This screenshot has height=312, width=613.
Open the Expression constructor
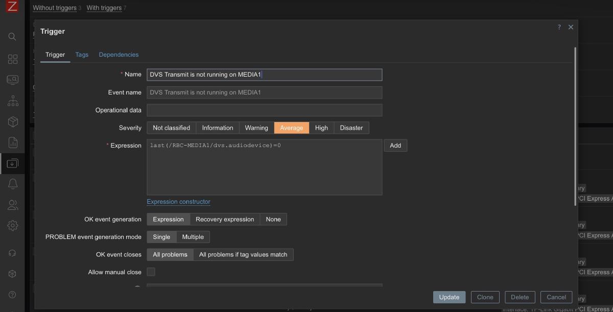(178, 202)
